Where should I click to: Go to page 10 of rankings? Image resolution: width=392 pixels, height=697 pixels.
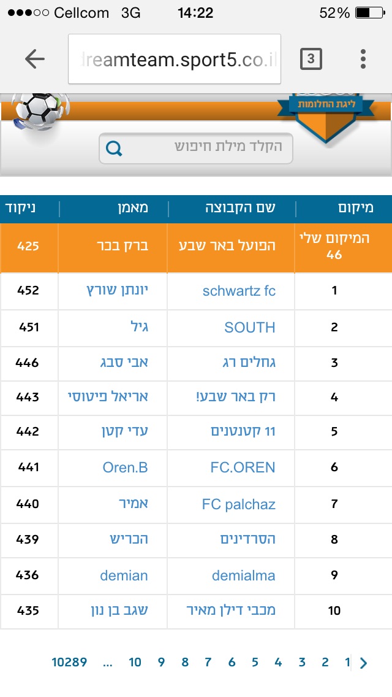point(135,662)
